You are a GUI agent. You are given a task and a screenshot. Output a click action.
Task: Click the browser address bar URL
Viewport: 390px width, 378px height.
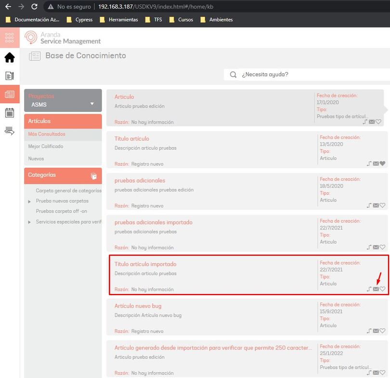(x=156, y=7)
